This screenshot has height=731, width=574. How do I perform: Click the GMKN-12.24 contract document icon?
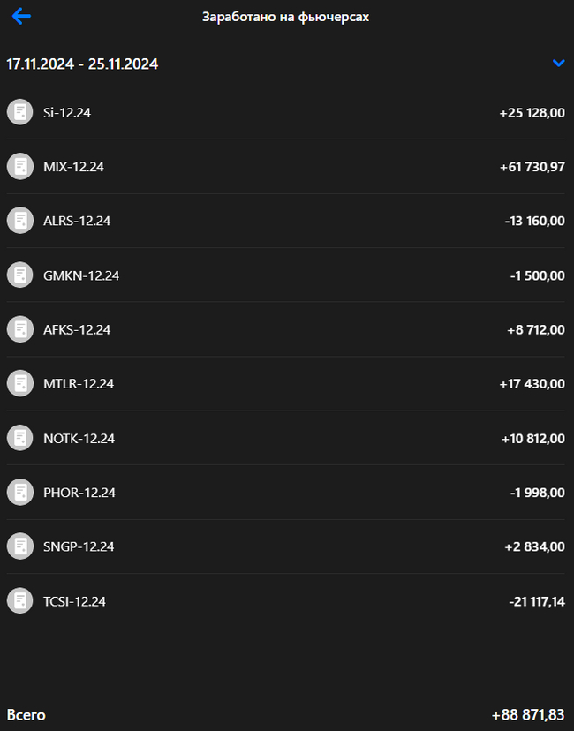tap(19, 275)
